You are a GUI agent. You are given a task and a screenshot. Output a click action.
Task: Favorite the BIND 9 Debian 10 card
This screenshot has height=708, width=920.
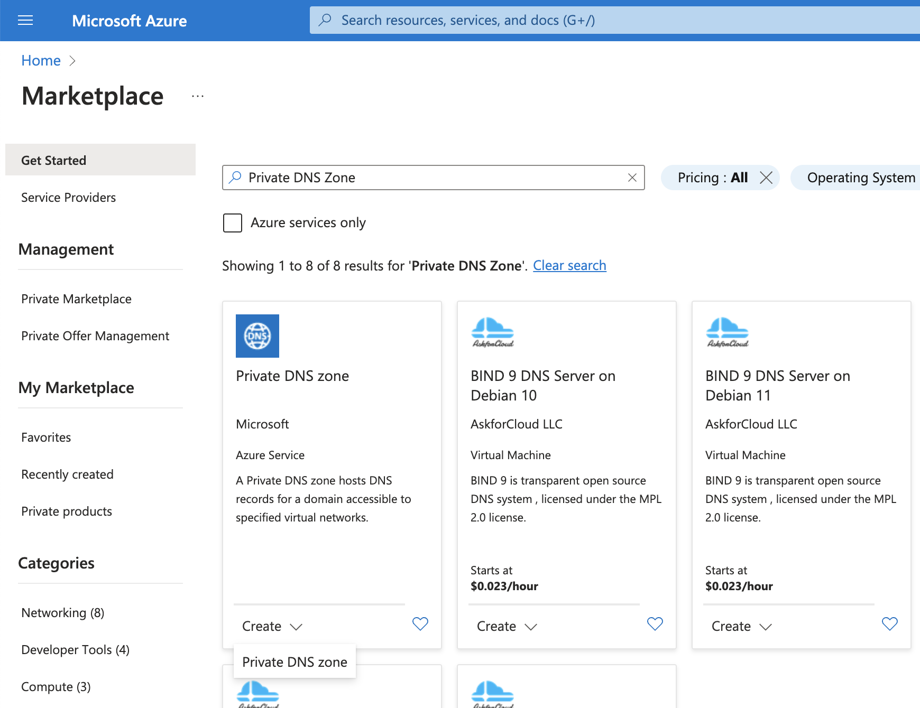tap(655, 624)
